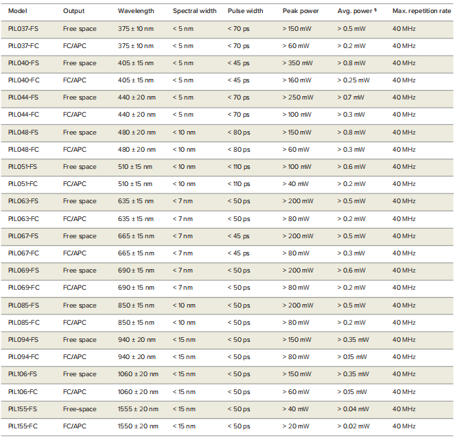Select the > 350 mW peak power value

298,63
